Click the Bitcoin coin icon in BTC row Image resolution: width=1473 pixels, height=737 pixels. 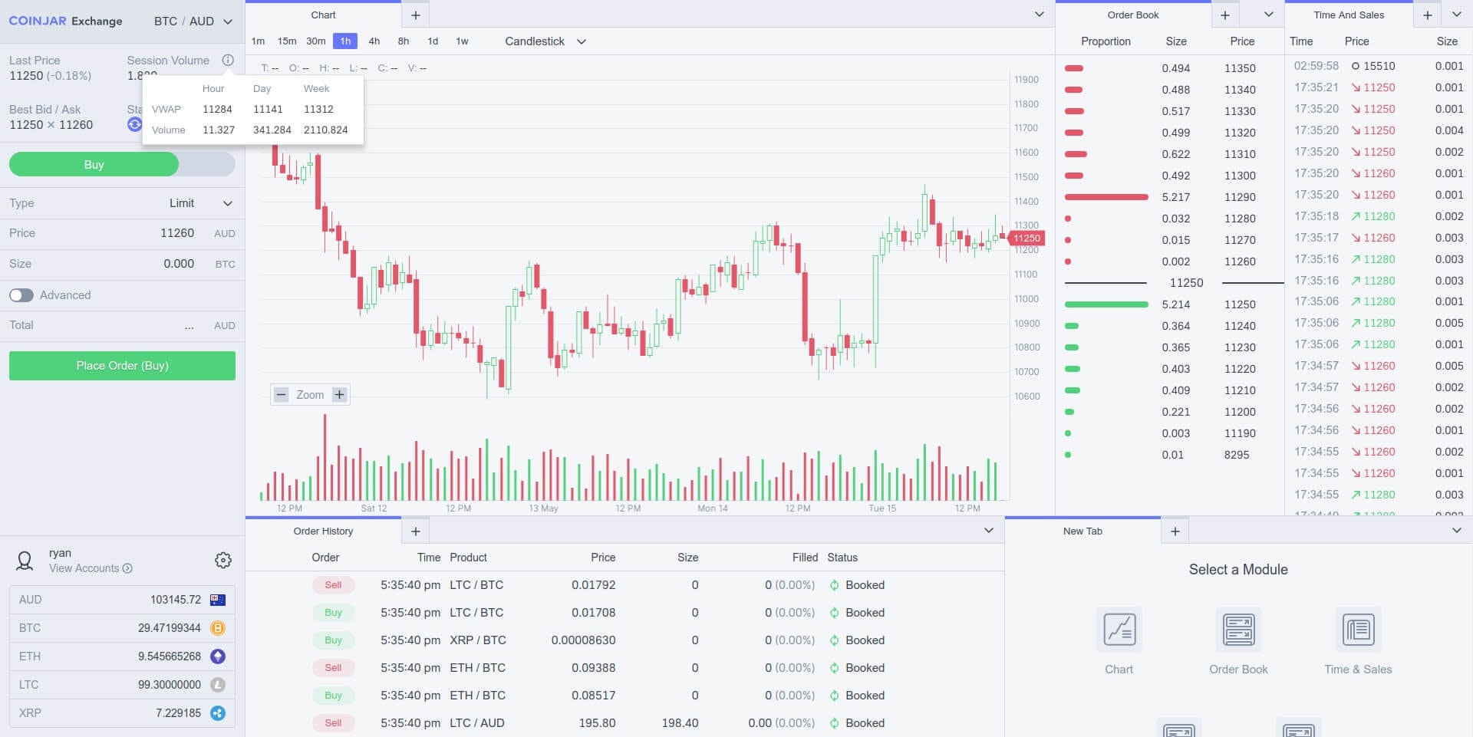click(x=218, y=628)
